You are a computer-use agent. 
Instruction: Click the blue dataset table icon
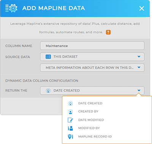click(48, 57)
